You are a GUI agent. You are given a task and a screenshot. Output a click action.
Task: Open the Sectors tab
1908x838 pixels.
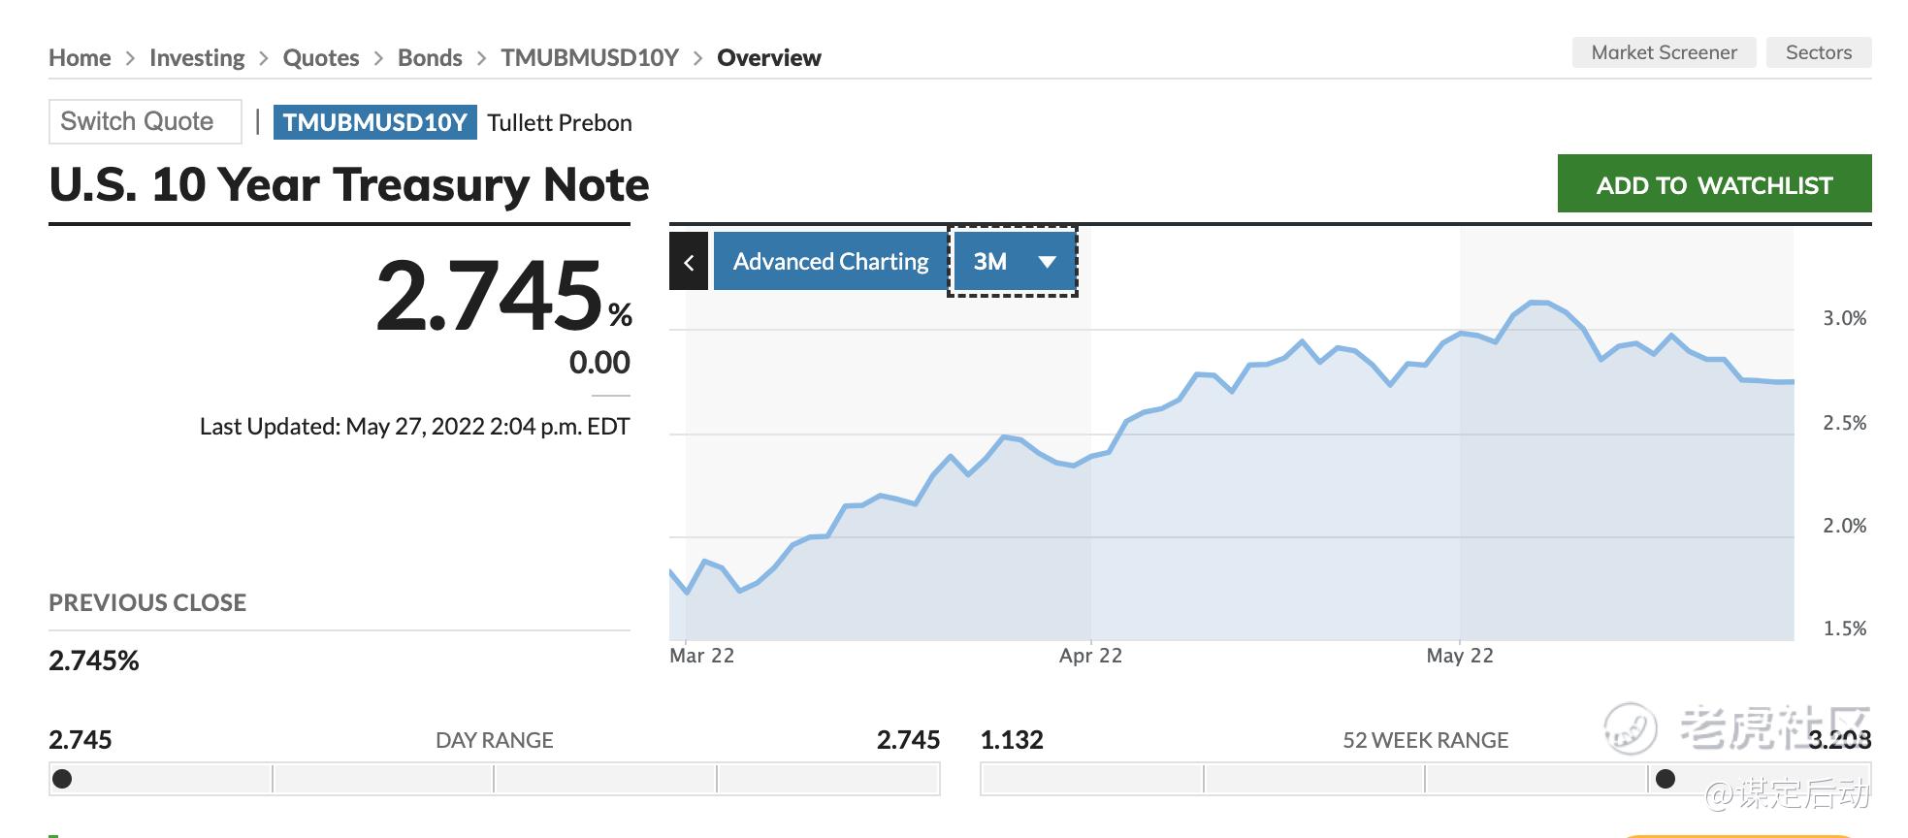[x=1818, y=53]
